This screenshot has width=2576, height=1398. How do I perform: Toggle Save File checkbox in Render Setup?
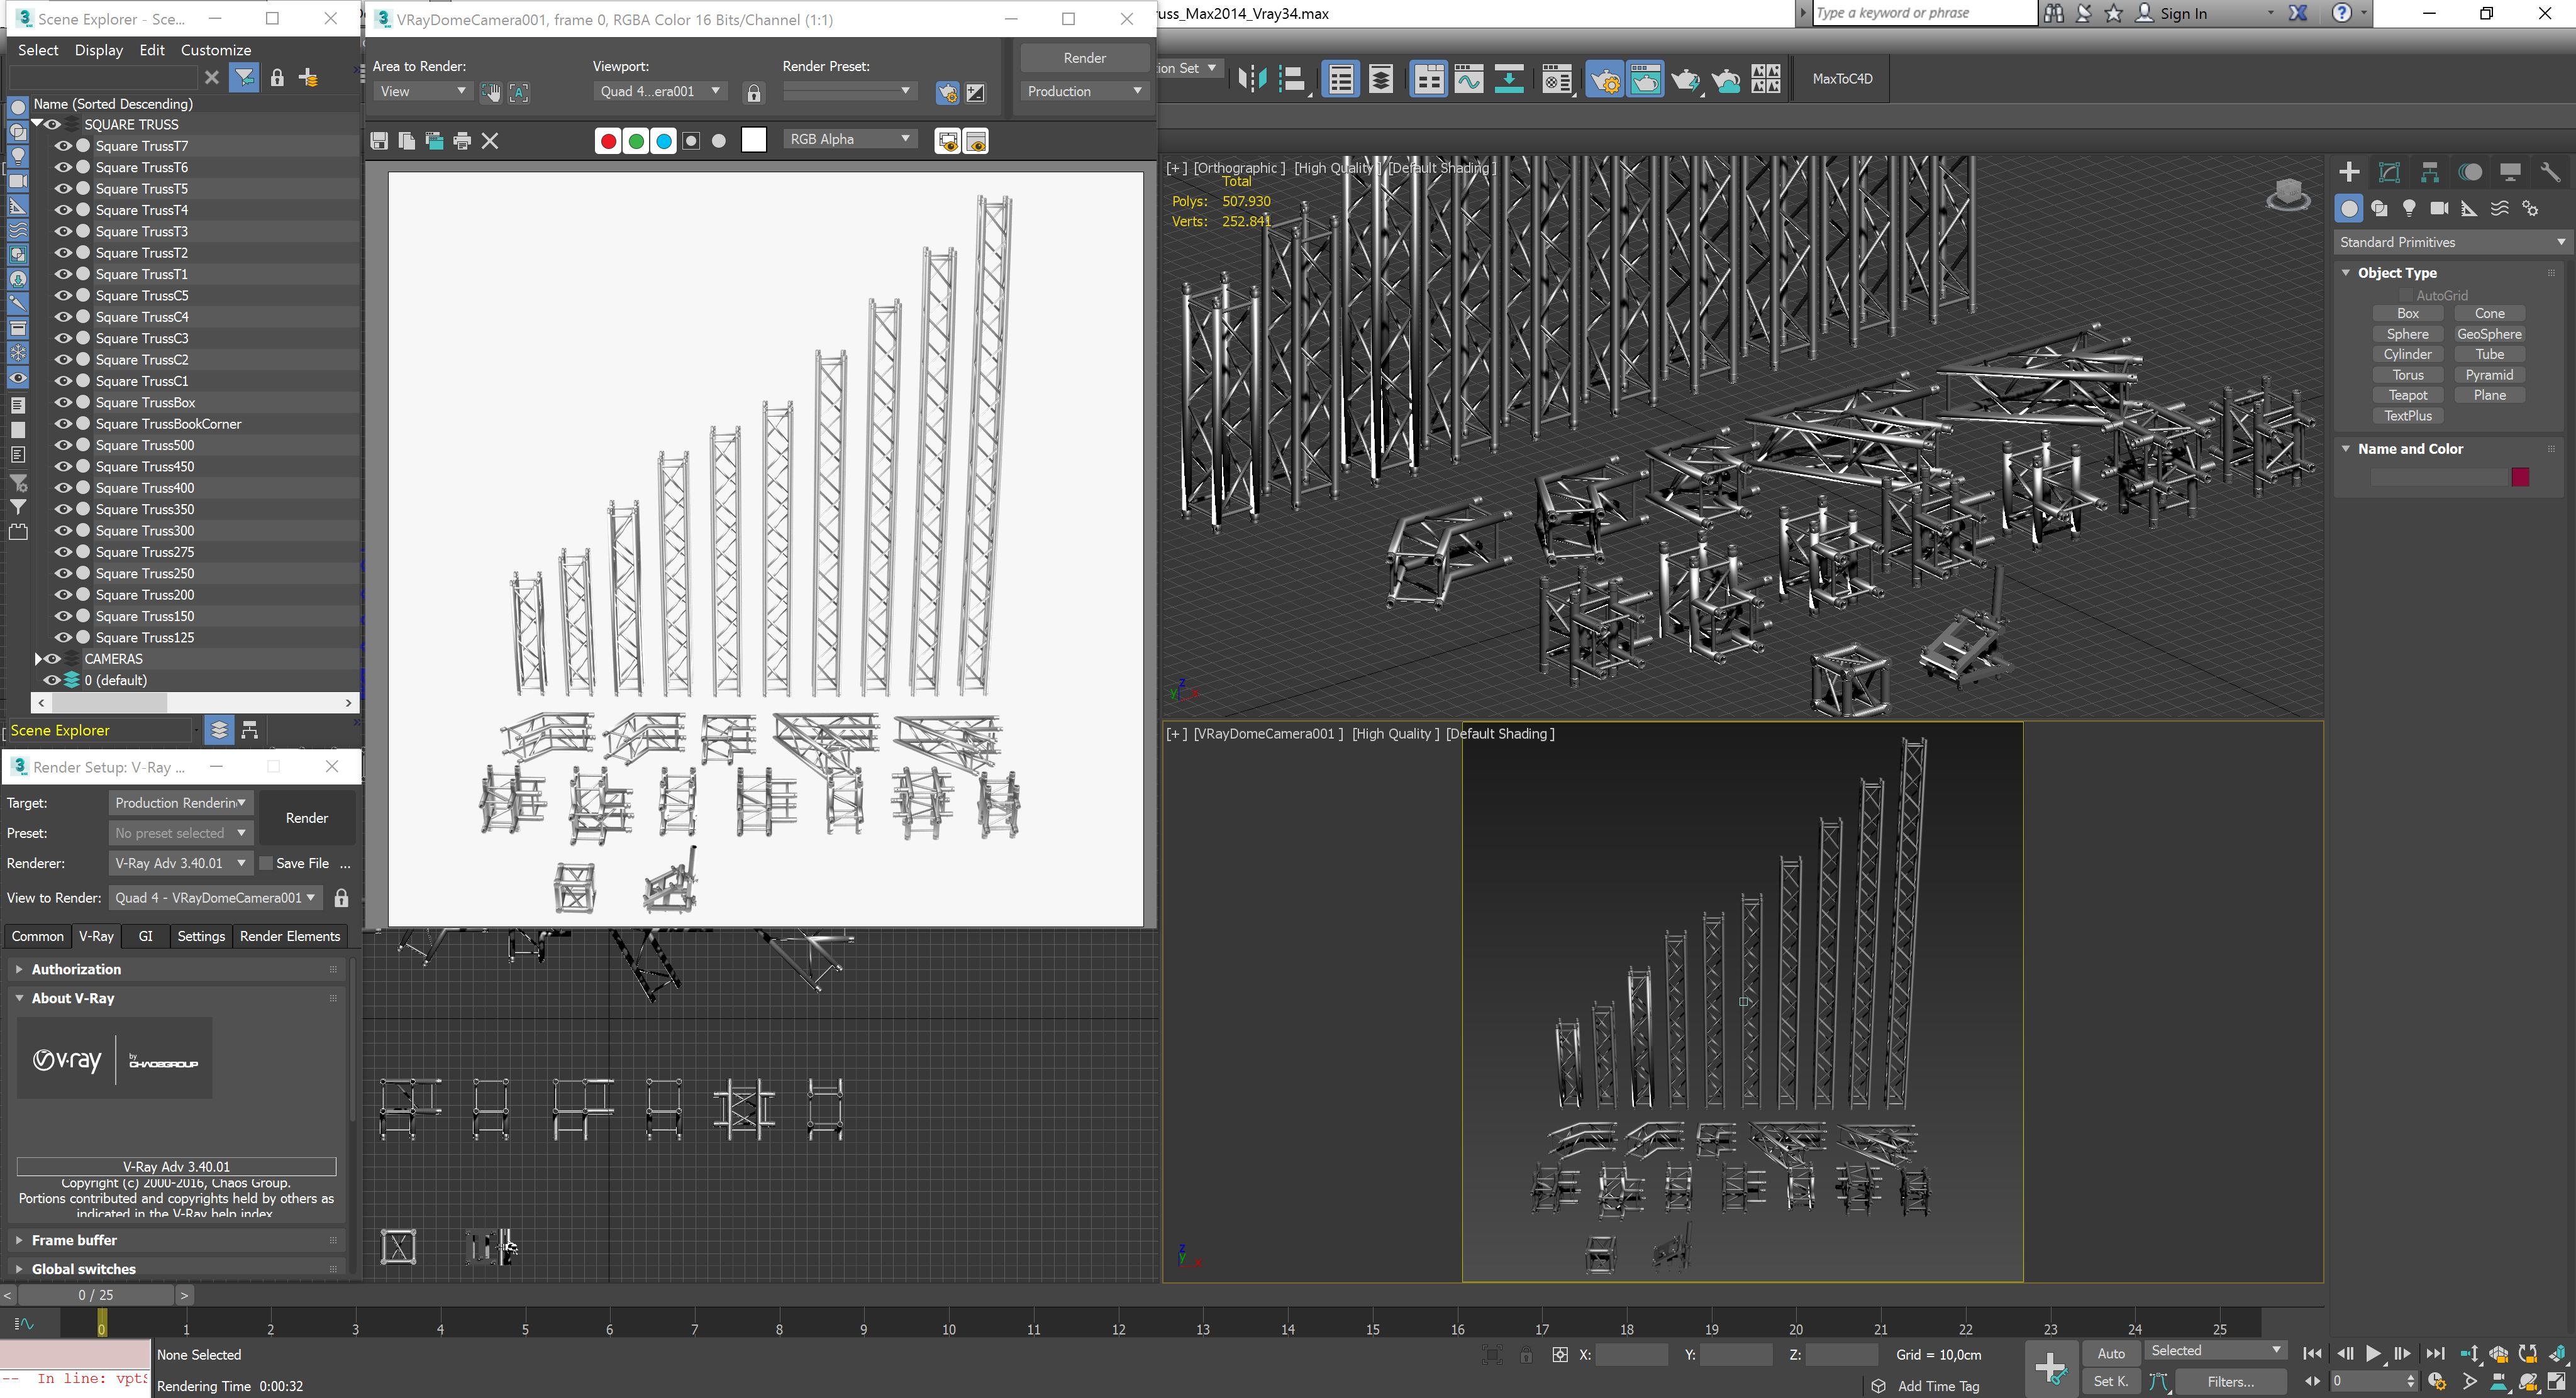tap(266, 864)
